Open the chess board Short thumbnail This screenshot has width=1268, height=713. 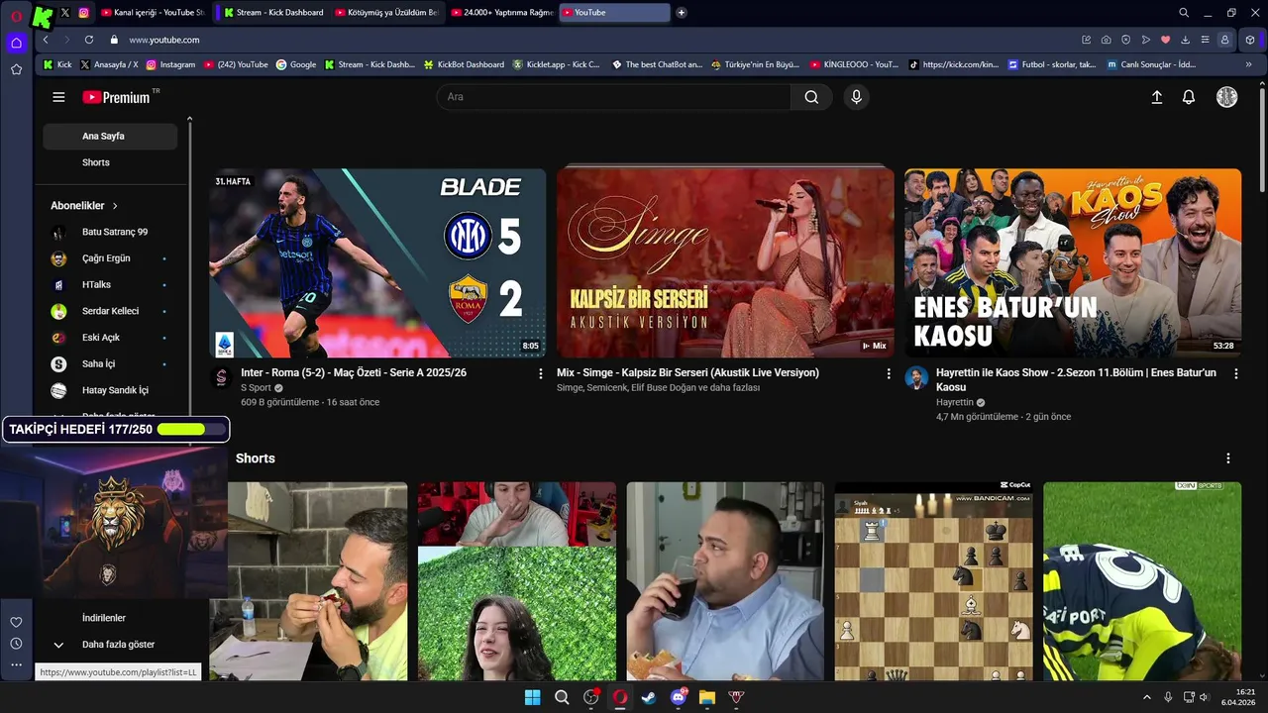[x=933, y=581]
